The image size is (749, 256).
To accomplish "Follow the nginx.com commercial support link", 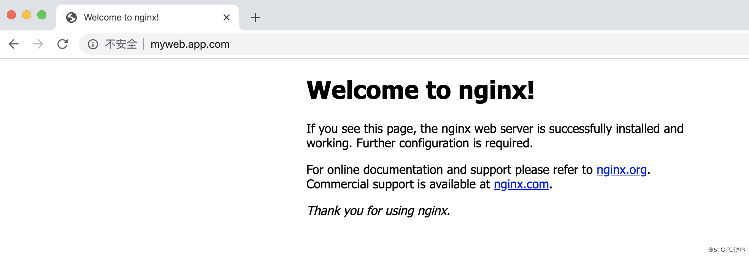I will (521, 184).
